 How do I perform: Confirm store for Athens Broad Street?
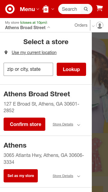point(25,124)
